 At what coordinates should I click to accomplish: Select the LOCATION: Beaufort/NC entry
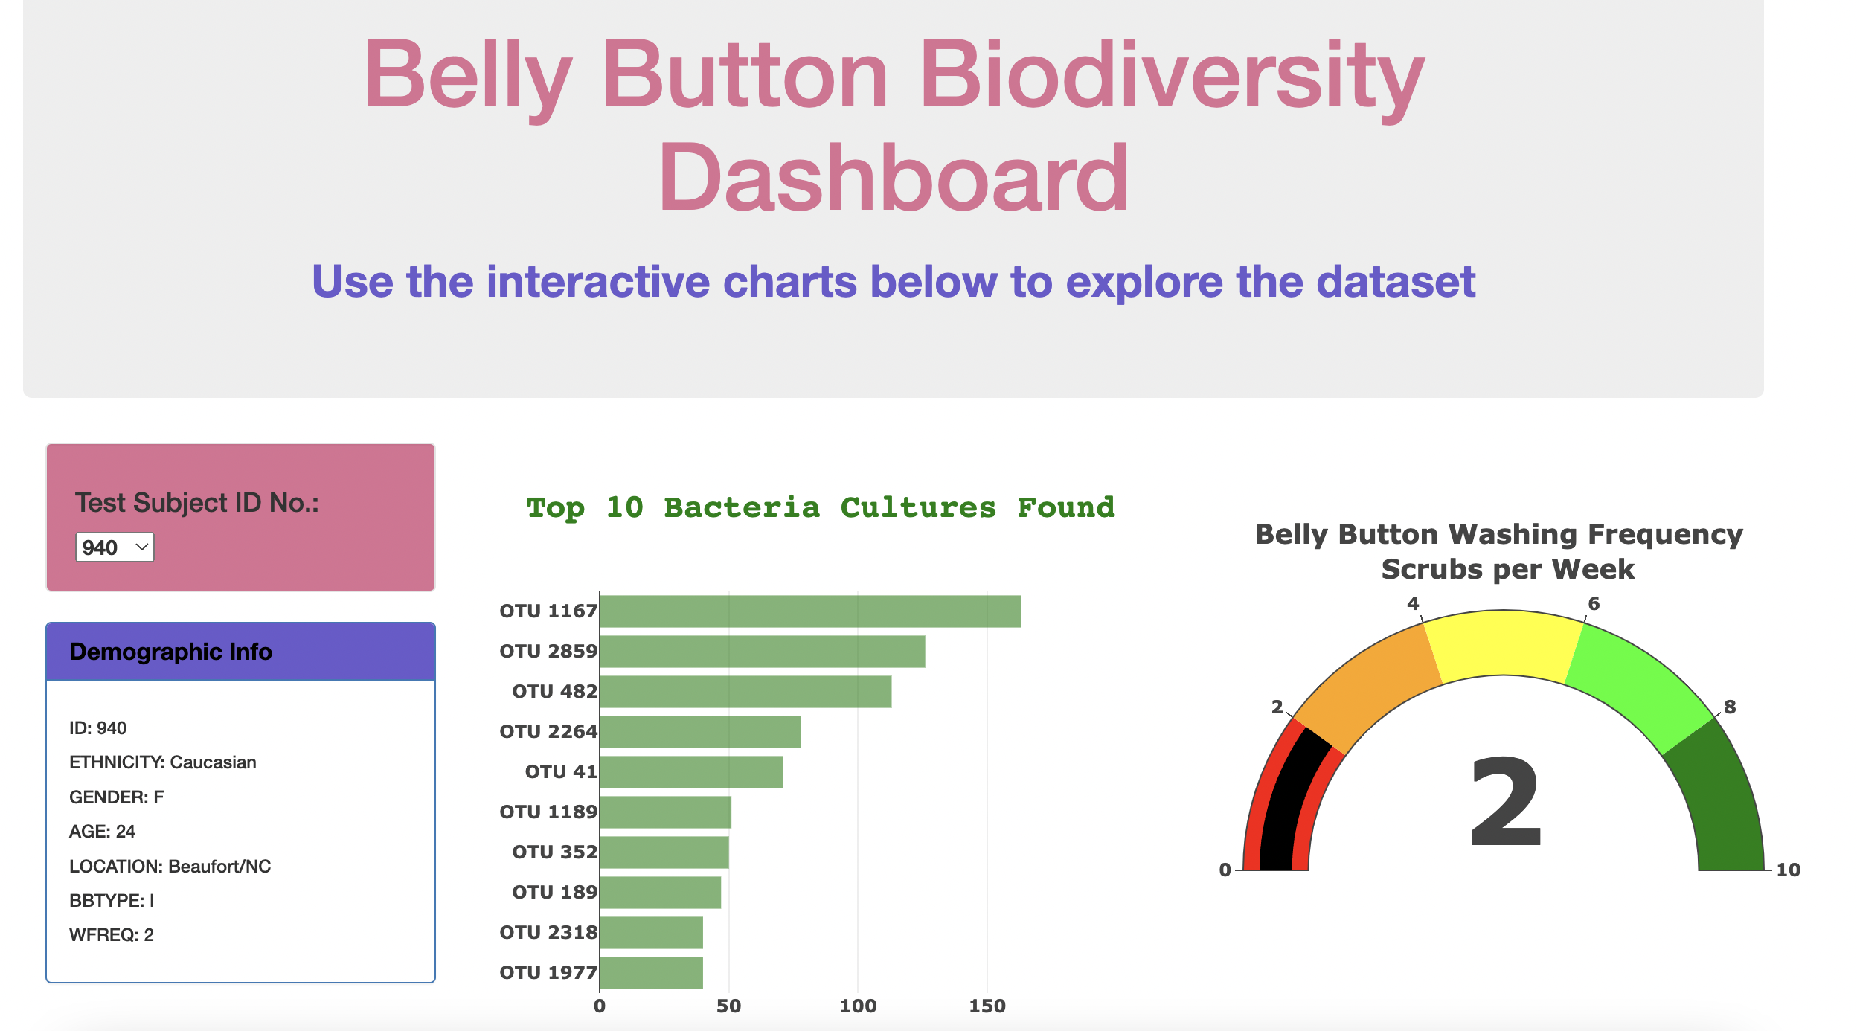pyautogui.click(x=170, y=866)
